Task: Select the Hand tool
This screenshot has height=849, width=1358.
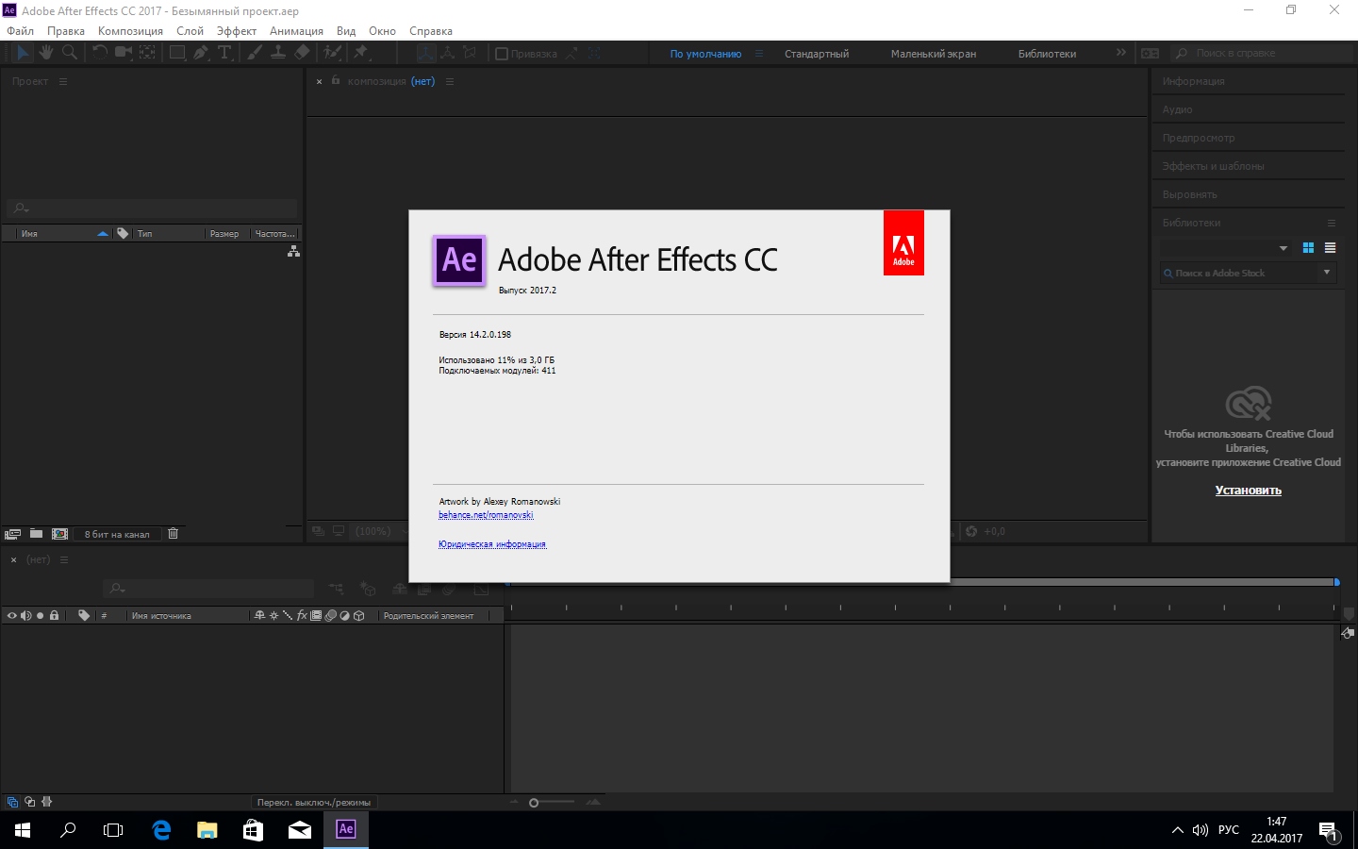Action: 45,53
